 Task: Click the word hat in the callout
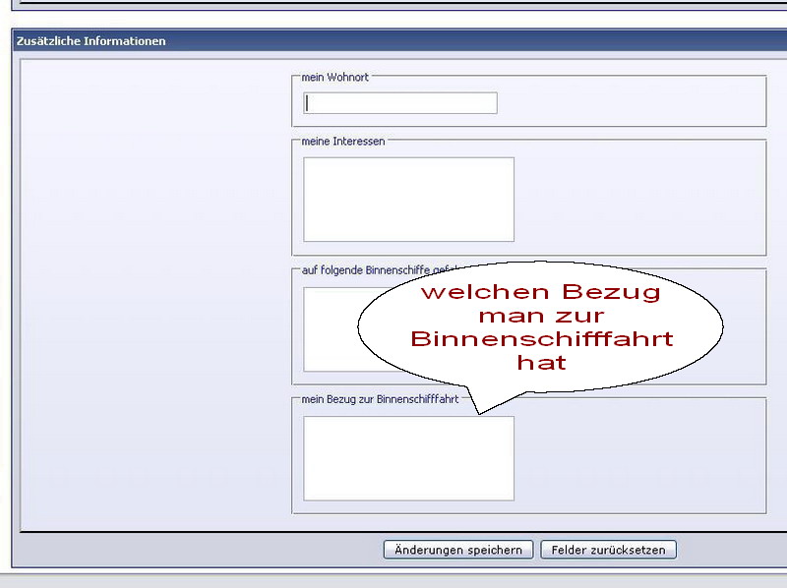click(x=542, y=363)
